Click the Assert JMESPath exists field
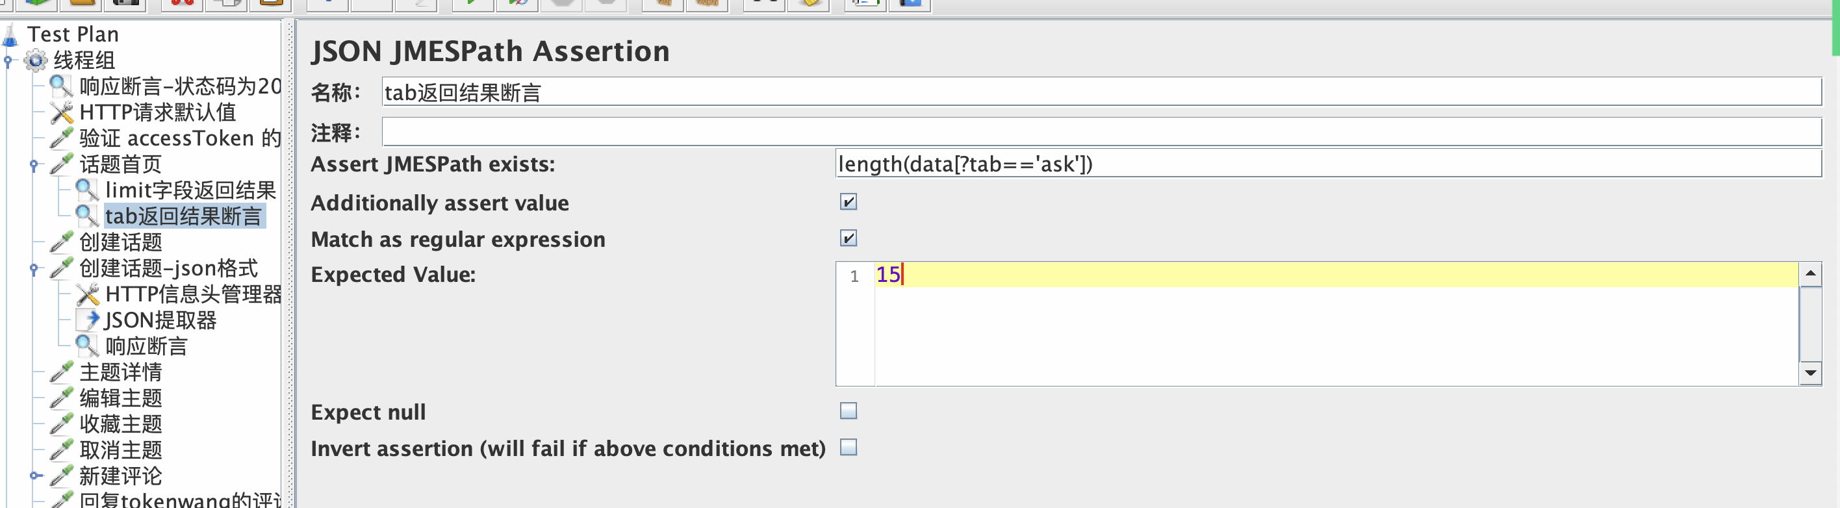Image resolution: width=1840 pixels, height=508 pixels. click(x=1327, y=164)
